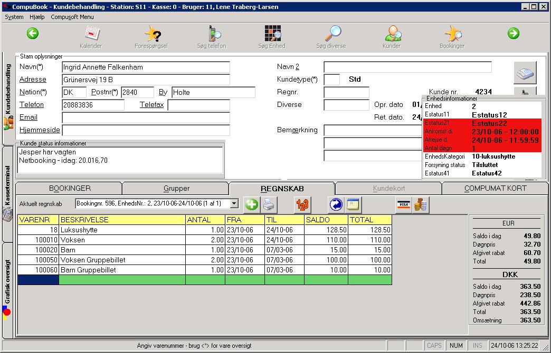Click the Diverse input field
Screen dimensions: 551x353
tap(346, 105)
